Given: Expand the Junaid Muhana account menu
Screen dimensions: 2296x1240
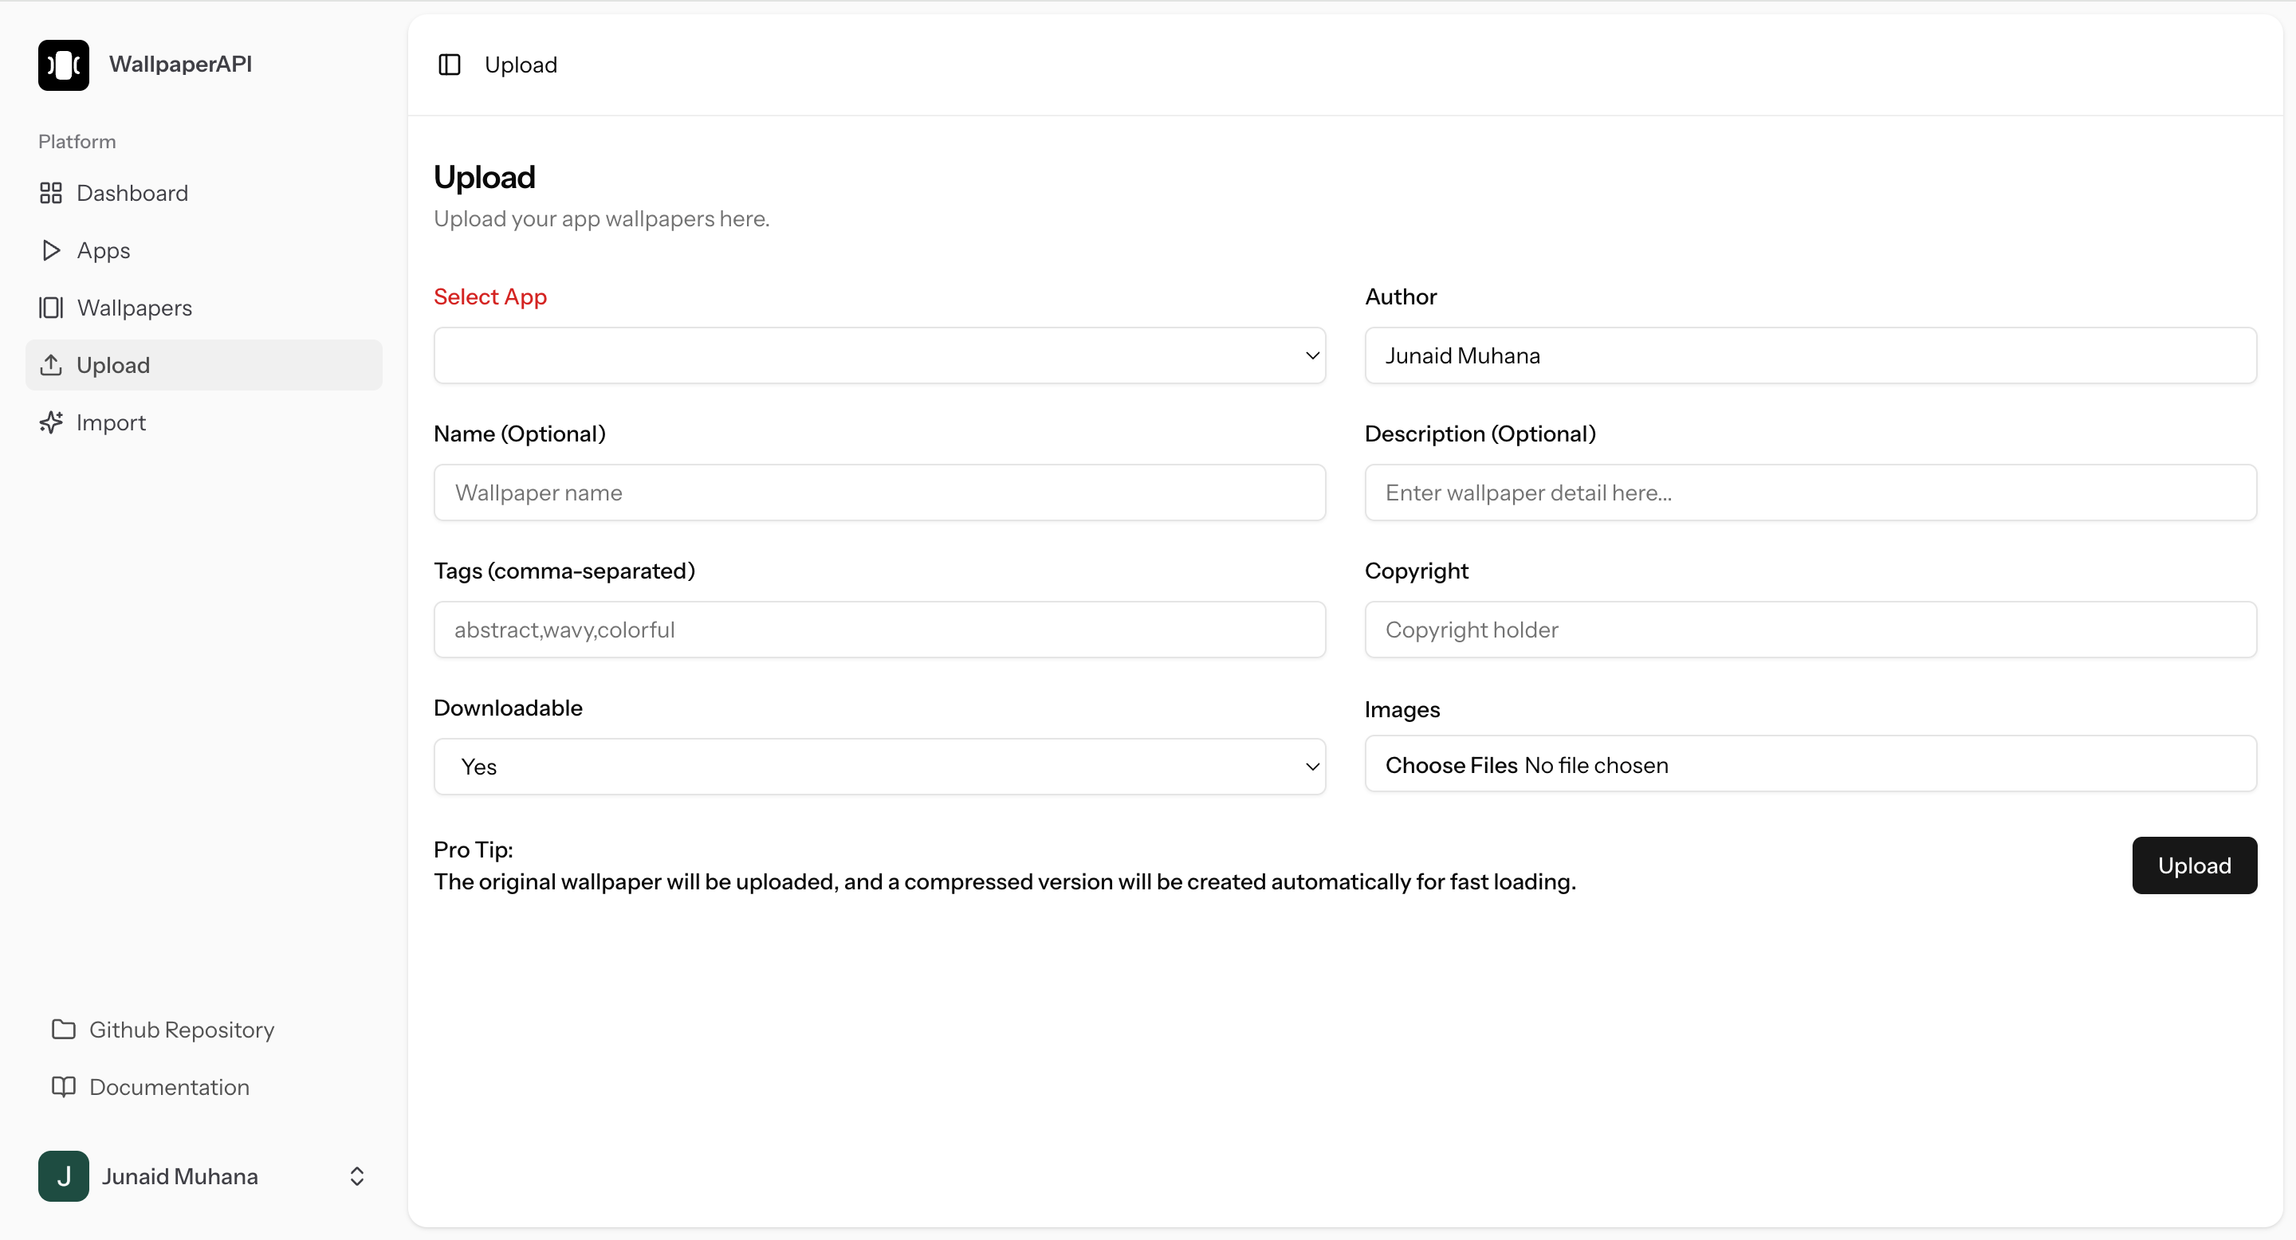Looking at the screenshot, I should click(x=356, y=1176).
